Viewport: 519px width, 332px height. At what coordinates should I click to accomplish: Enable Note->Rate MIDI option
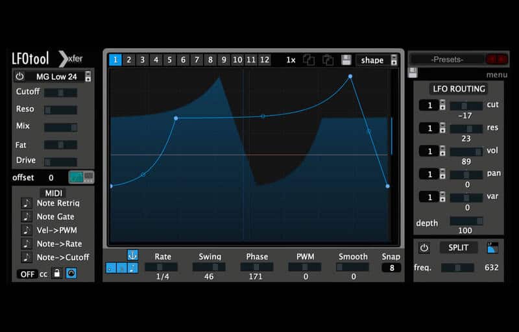coord(27,244)
